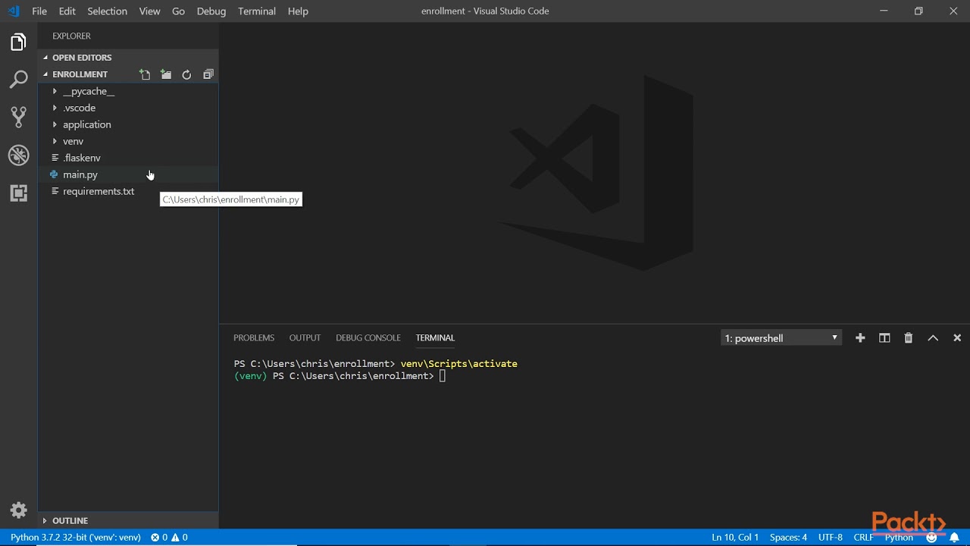
Task: Open the View menu
Action: coord(150,11)
